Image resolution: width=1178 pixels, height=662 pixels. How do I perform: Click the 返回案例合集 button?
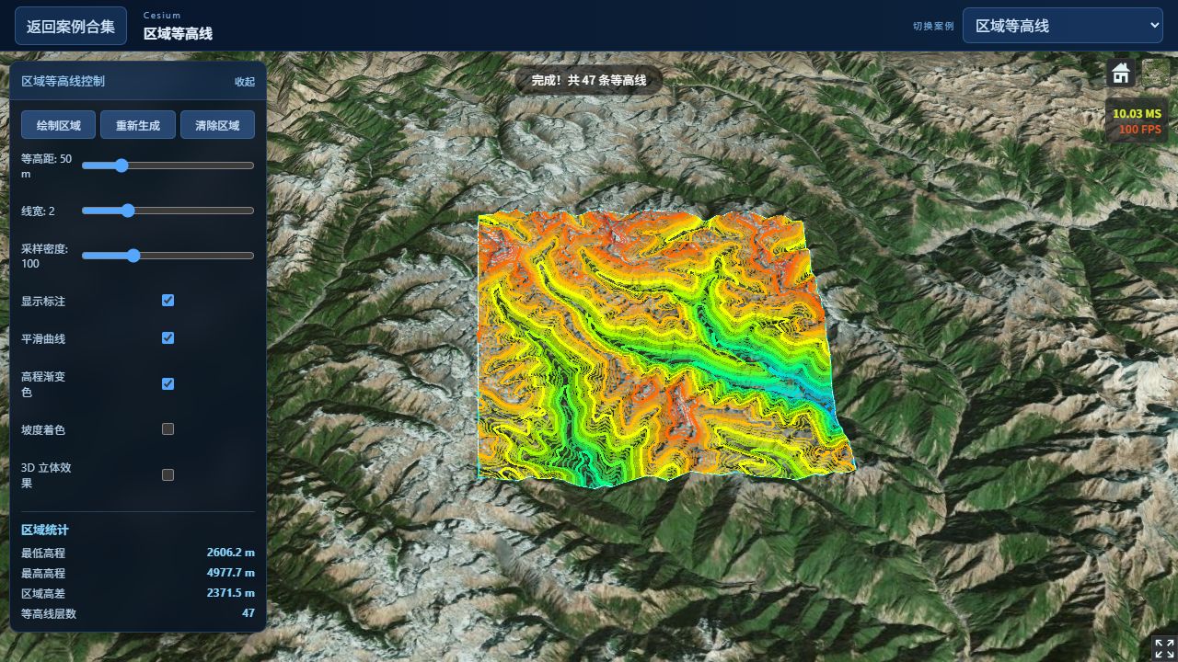pos(71,26)
